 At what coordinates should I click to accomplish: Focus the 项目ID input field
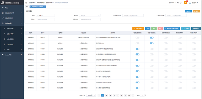(45, 19)
